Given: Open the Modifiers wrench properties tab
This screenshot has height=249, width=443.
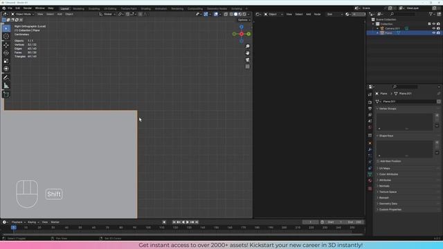Looking at the screenshot, I should point(370,149).
